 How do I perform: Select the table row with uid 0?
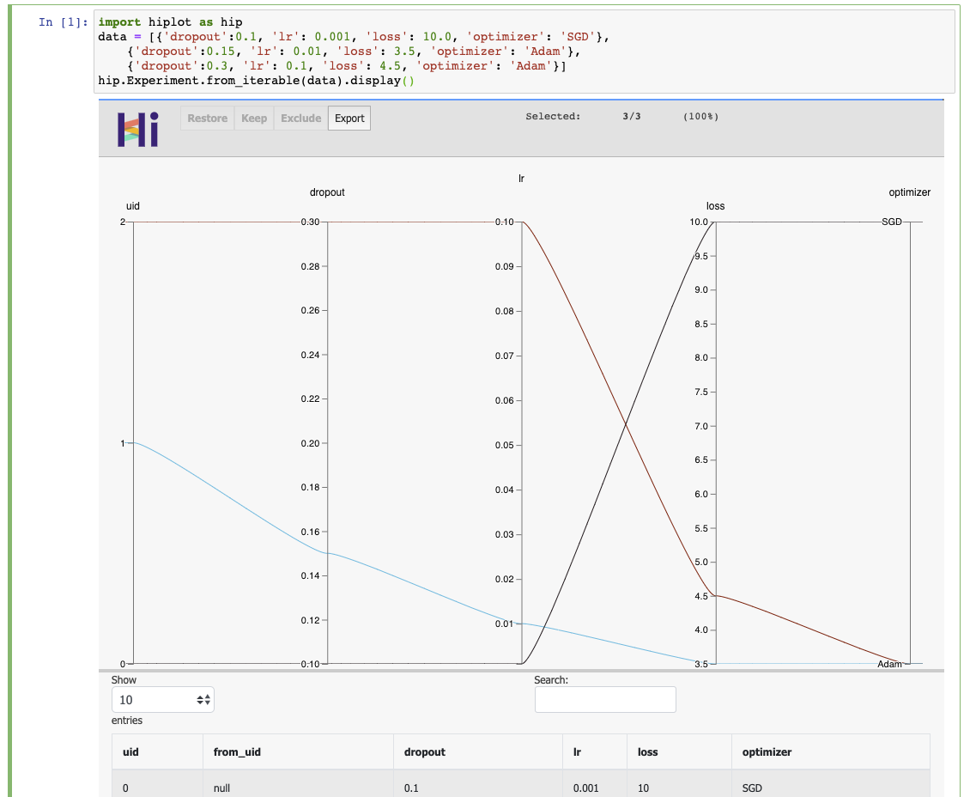tap(343, 788)
